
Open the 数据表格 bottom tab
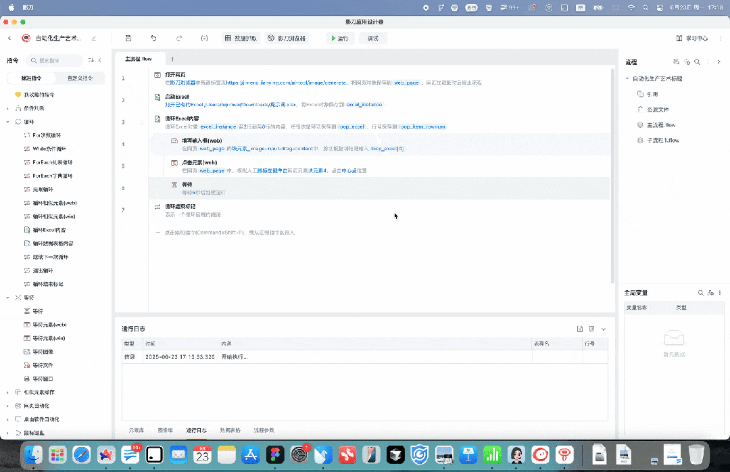point(230,430)
